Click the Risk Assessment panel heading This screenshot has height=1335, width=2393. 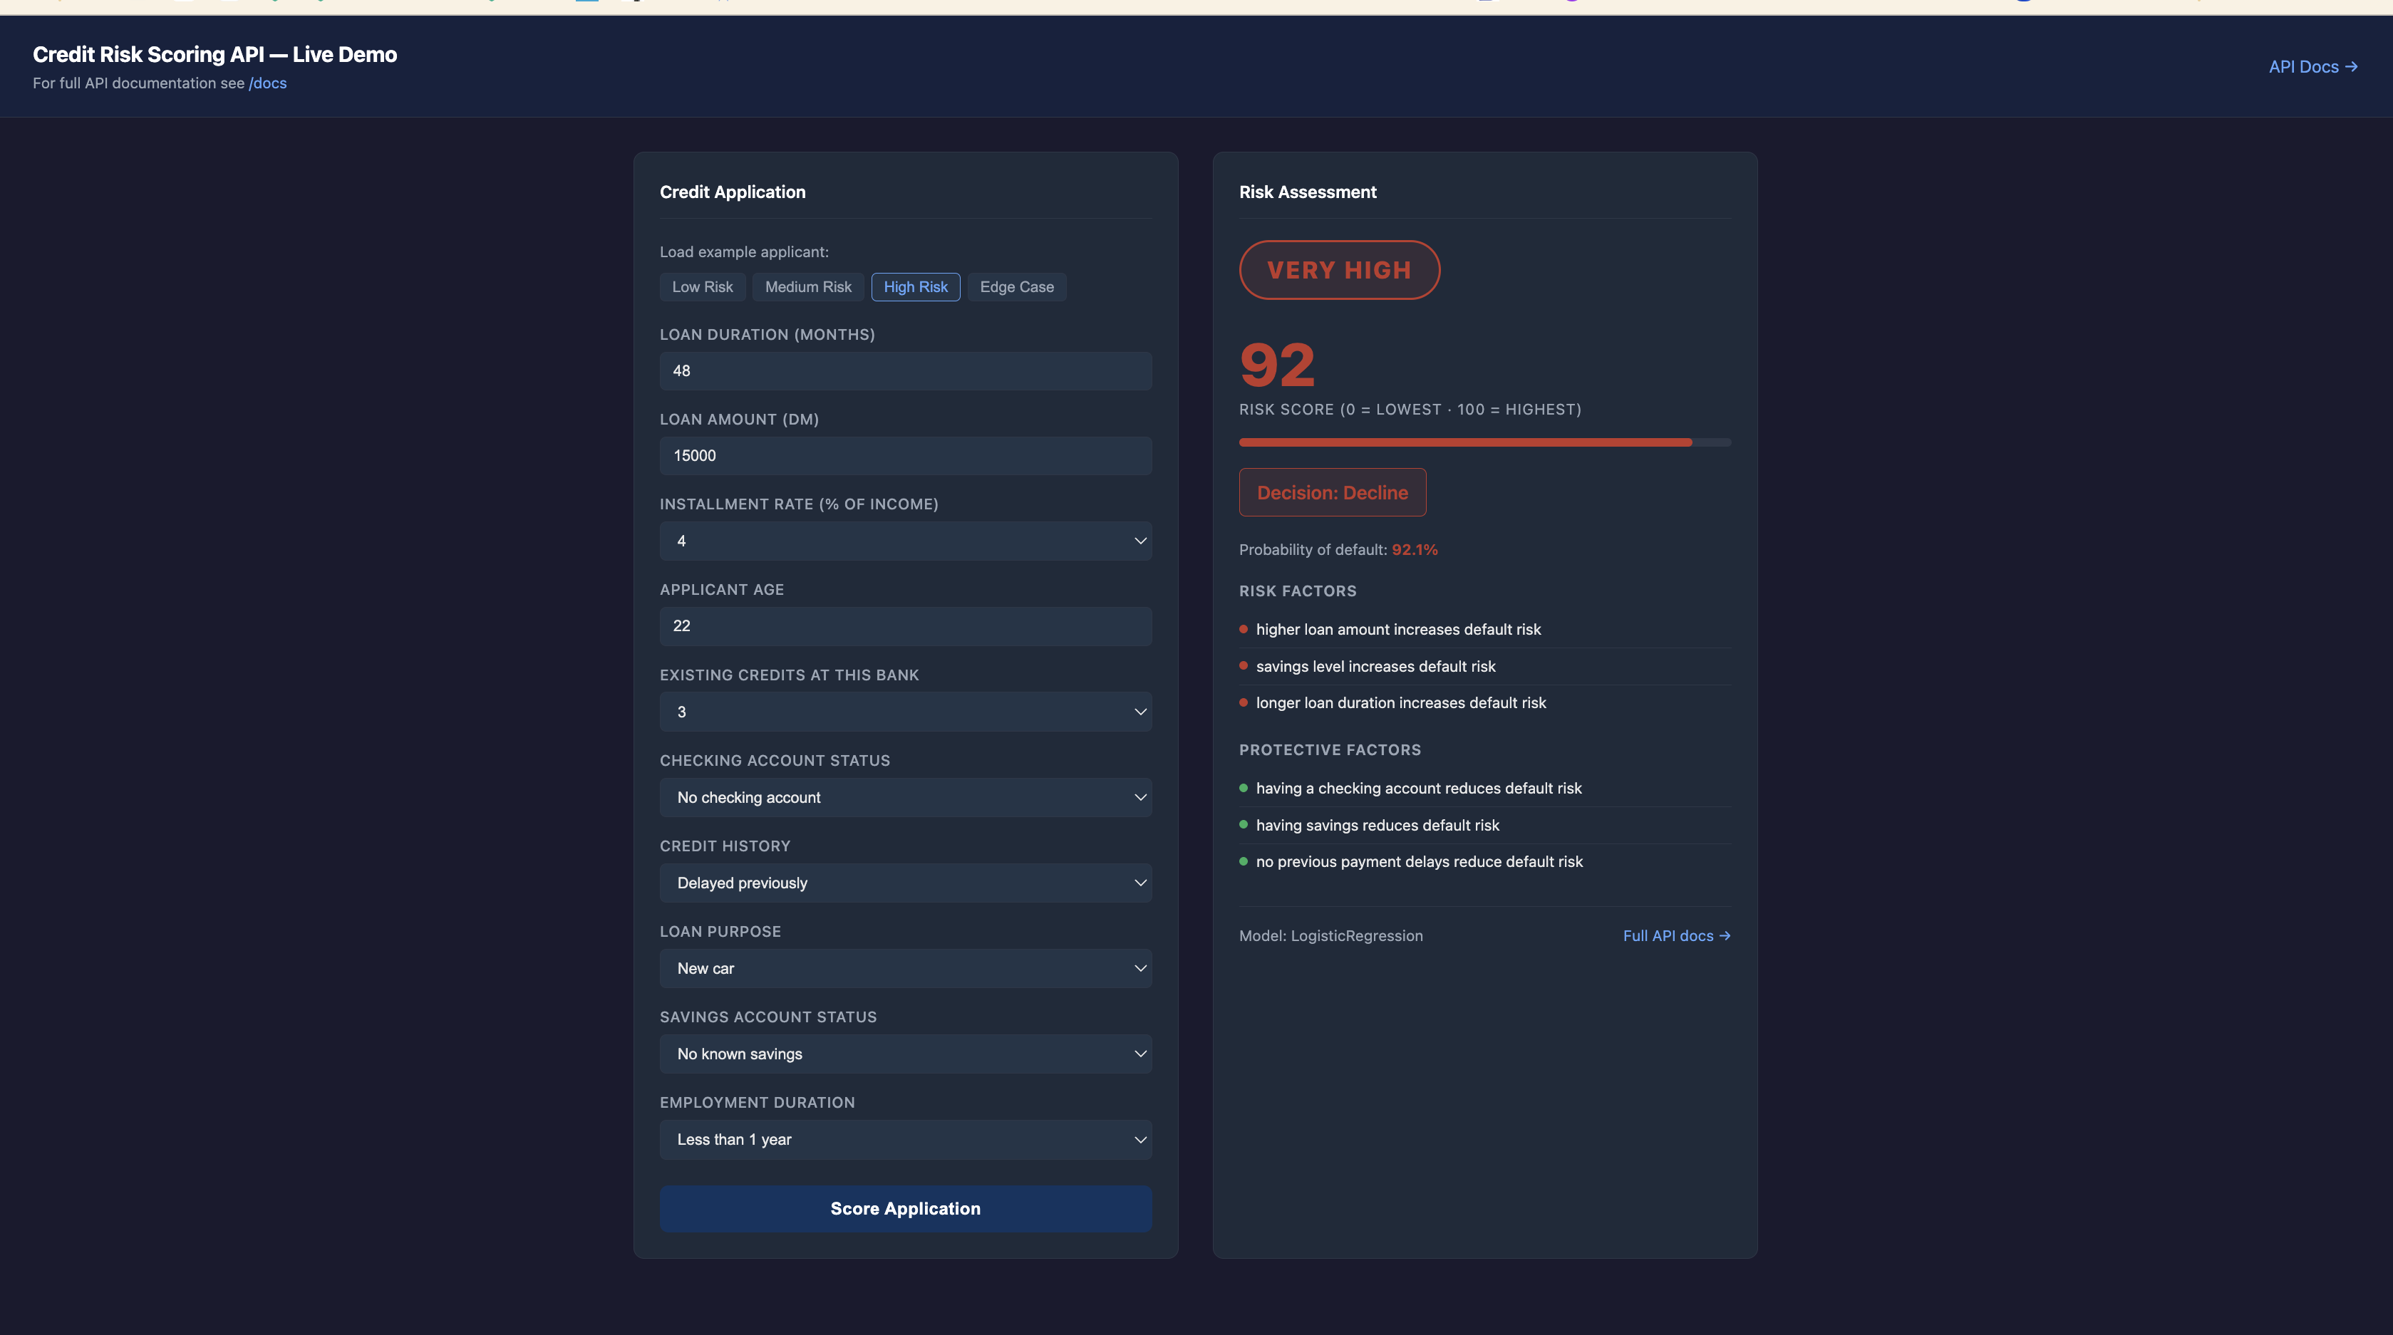(x=1307, y=192)
